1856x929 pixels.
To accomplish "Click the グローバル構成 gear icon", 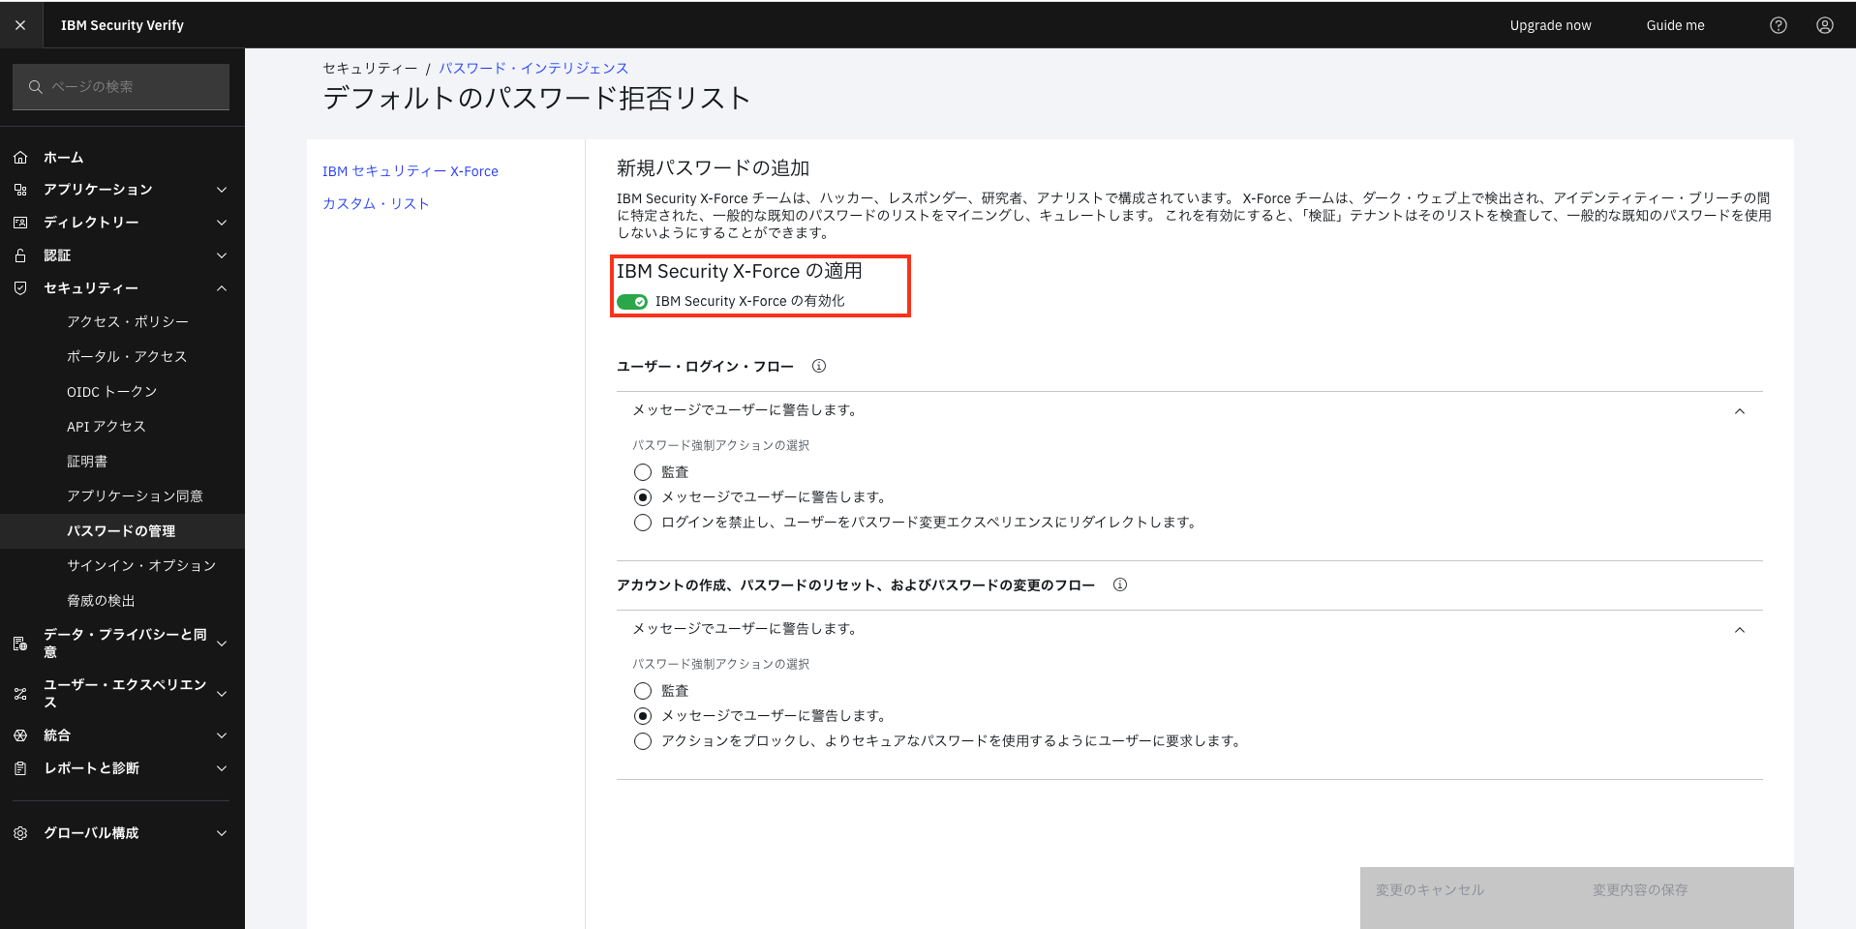I will point(20,833).
